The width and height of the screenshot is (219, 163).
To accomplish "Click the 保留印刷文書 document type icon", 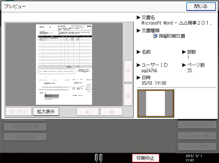I will 155,36.
